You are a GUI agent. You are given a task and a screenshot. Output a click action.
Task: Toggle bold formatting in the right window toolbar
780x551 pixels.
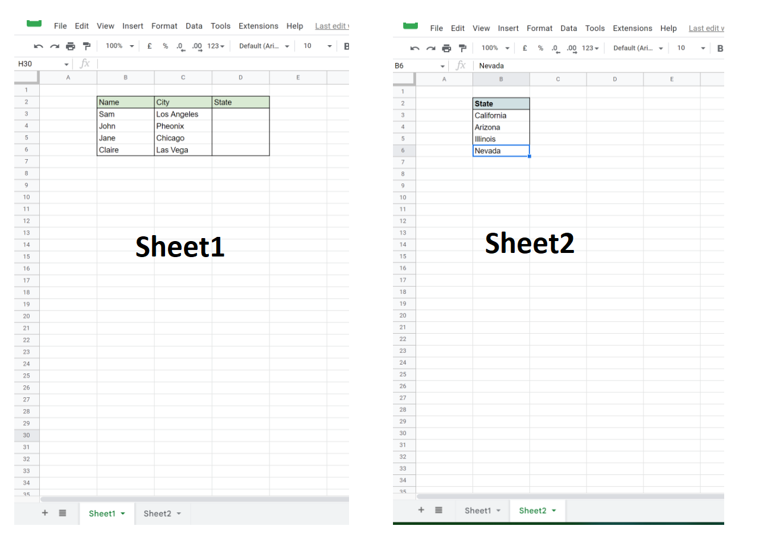pos(719,48)
